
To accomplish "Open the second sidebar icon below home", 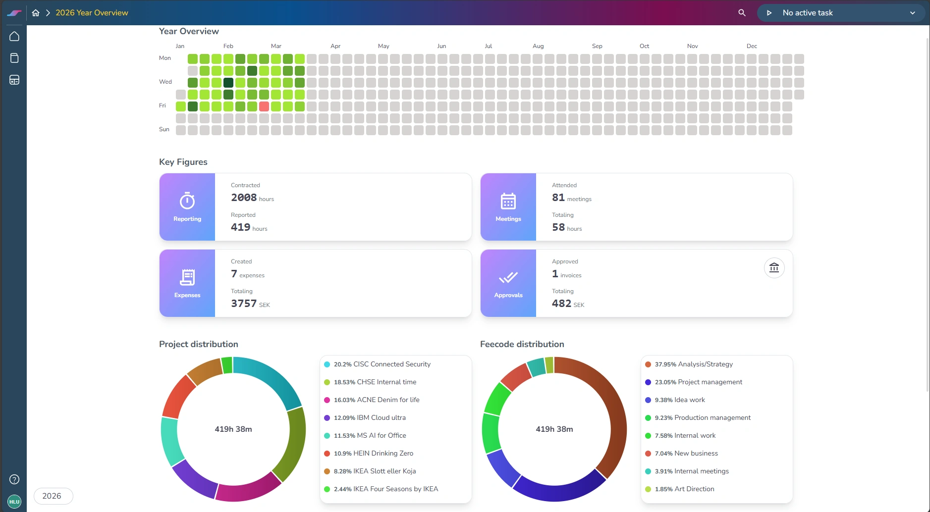I will [x=14, y=58].
